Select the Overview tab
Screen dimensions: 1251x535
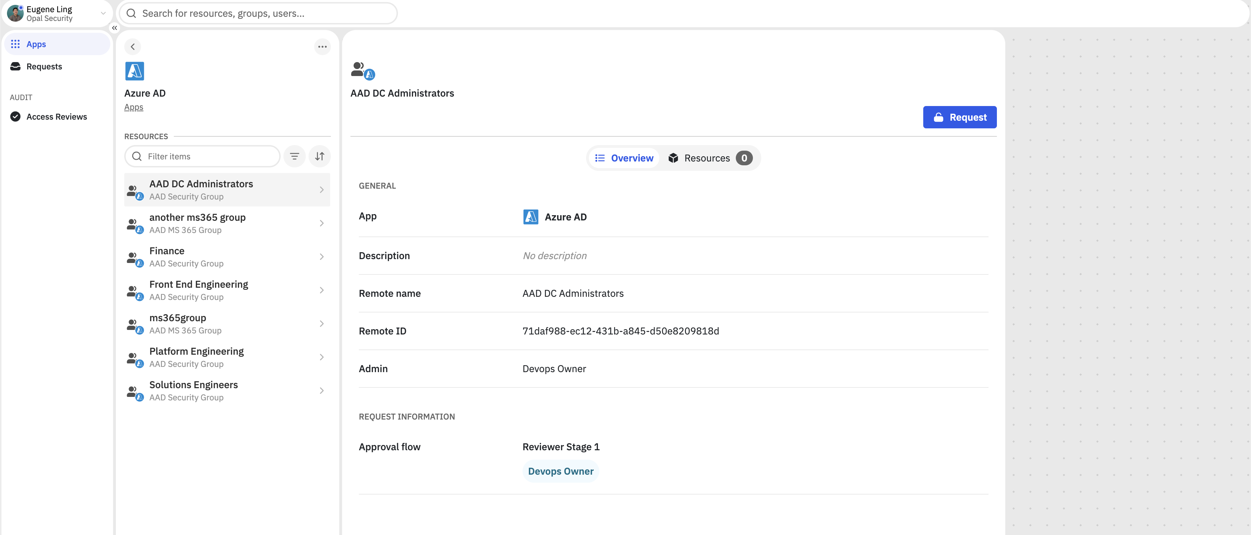[x=624, y=158]
